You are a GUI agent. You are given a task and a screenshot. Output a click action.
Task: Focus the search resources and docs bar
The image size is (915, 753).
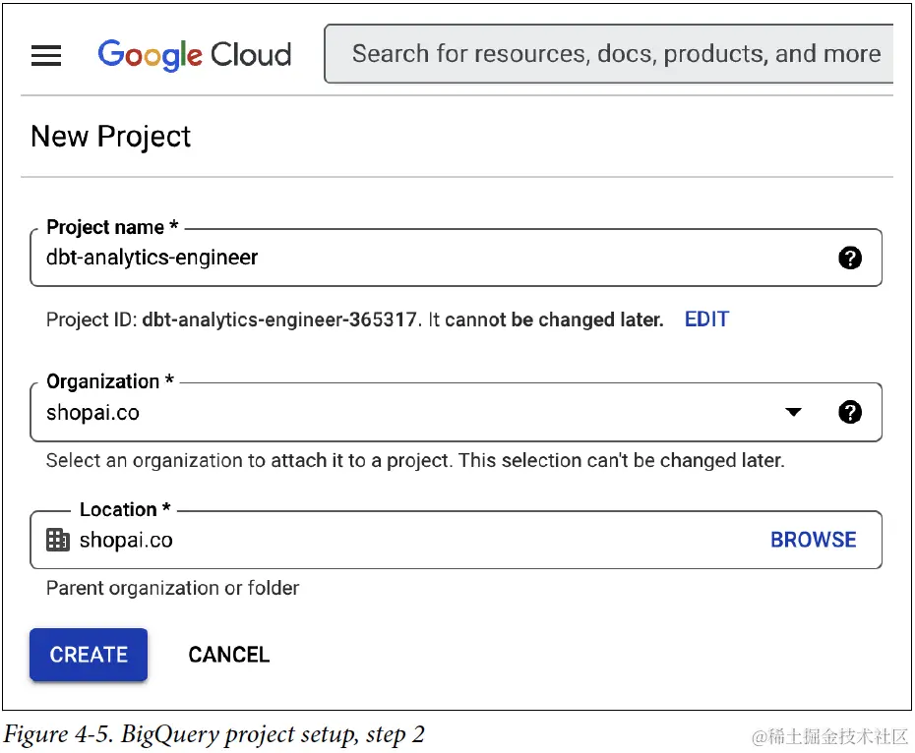610,54
